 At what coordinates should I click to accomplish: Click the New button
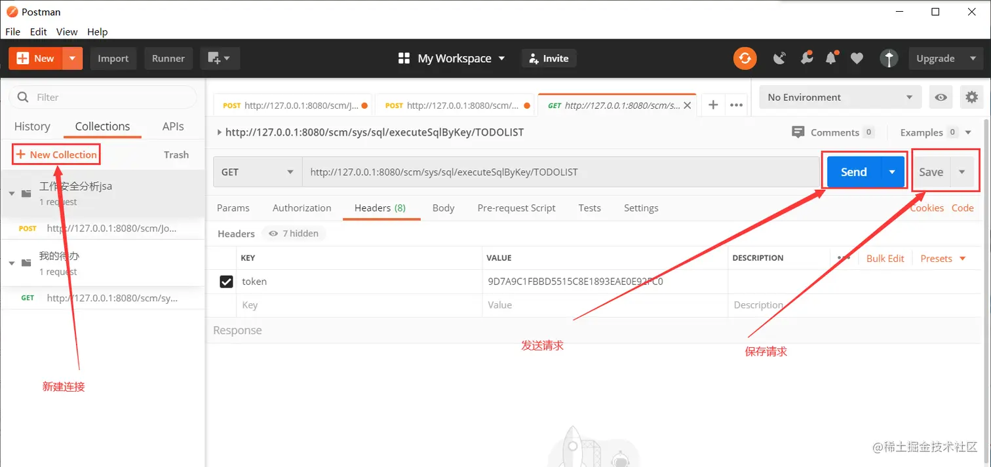(35, 58)
